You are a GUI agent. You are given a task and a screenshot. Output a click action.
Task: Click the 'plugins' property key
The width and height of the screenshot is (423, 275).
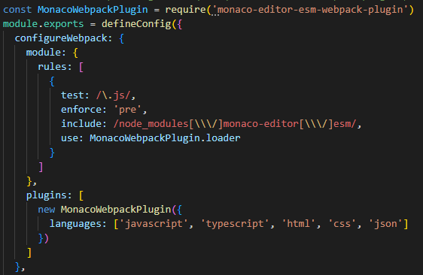coord(47,195)
